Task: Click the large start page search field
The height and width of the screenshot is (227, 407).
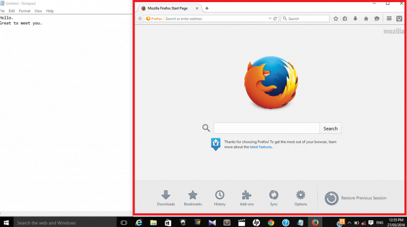Action: [x=267, y=128]
